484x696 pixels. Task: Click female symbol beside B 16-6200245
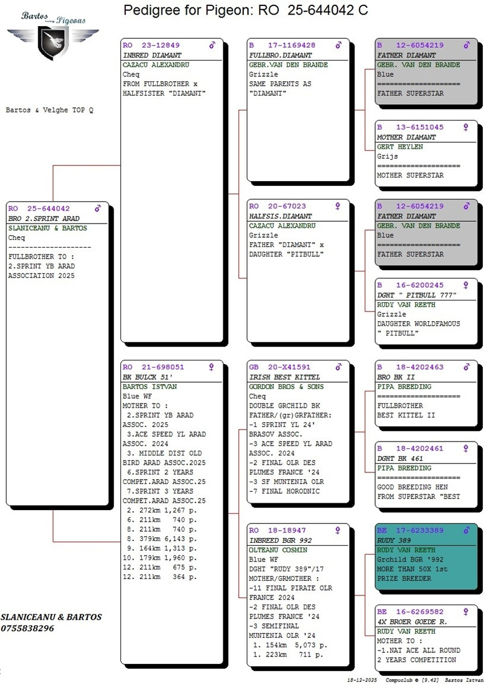point(465,285)
